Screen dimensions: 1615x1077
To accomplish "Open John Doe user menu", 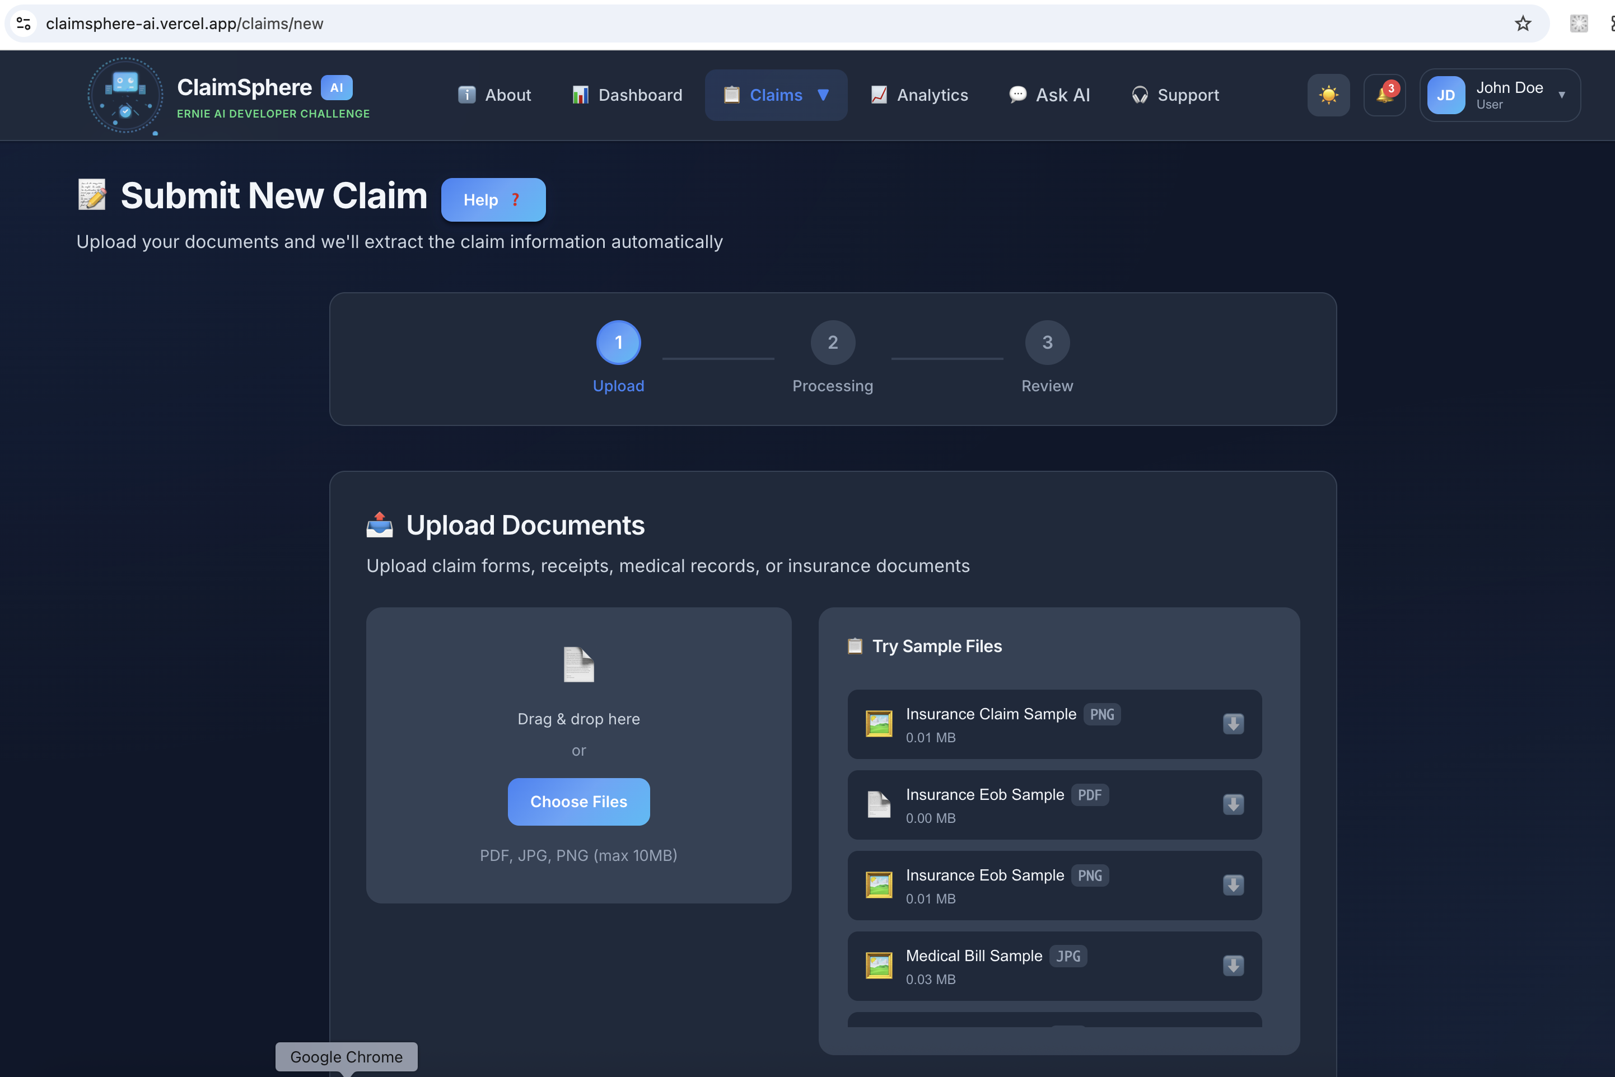I will coord(1500,95).
